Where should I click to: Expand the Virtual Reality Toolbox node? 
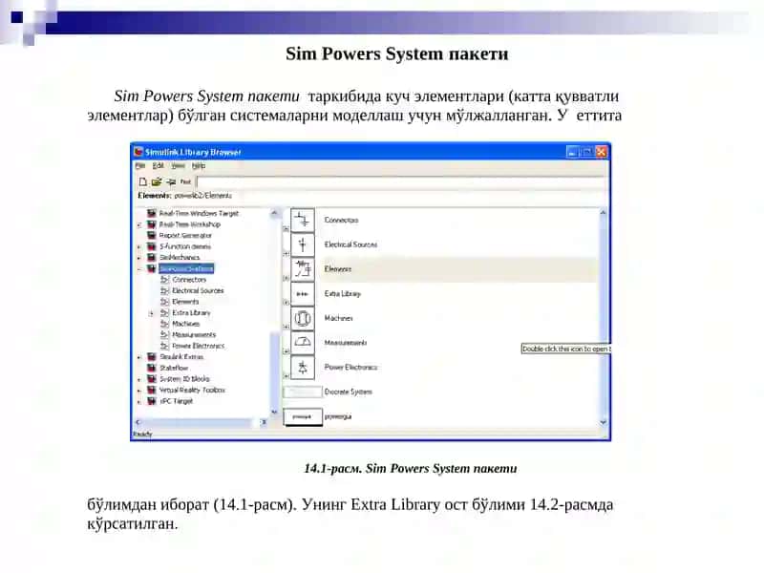tap(139, 391)
